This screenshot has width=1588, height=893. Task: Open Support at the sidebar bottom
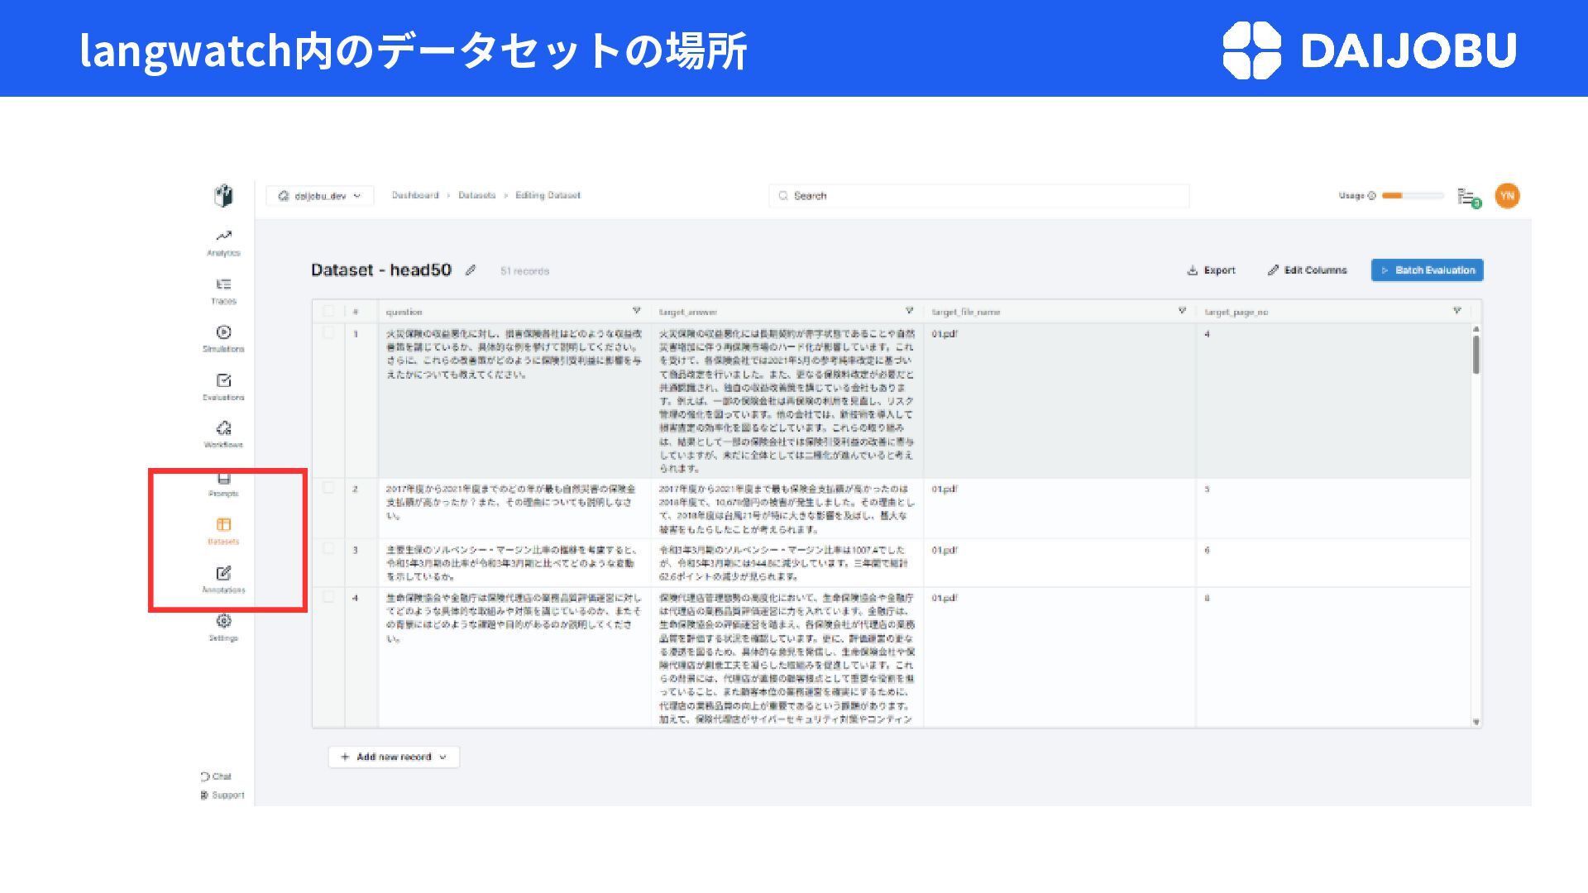click(x=222, y=795)
